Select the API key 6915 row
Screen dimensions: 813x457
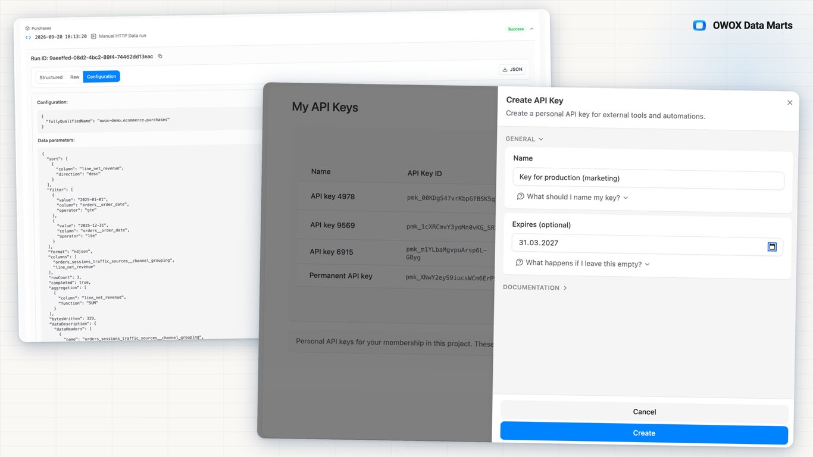coord(396,252)
